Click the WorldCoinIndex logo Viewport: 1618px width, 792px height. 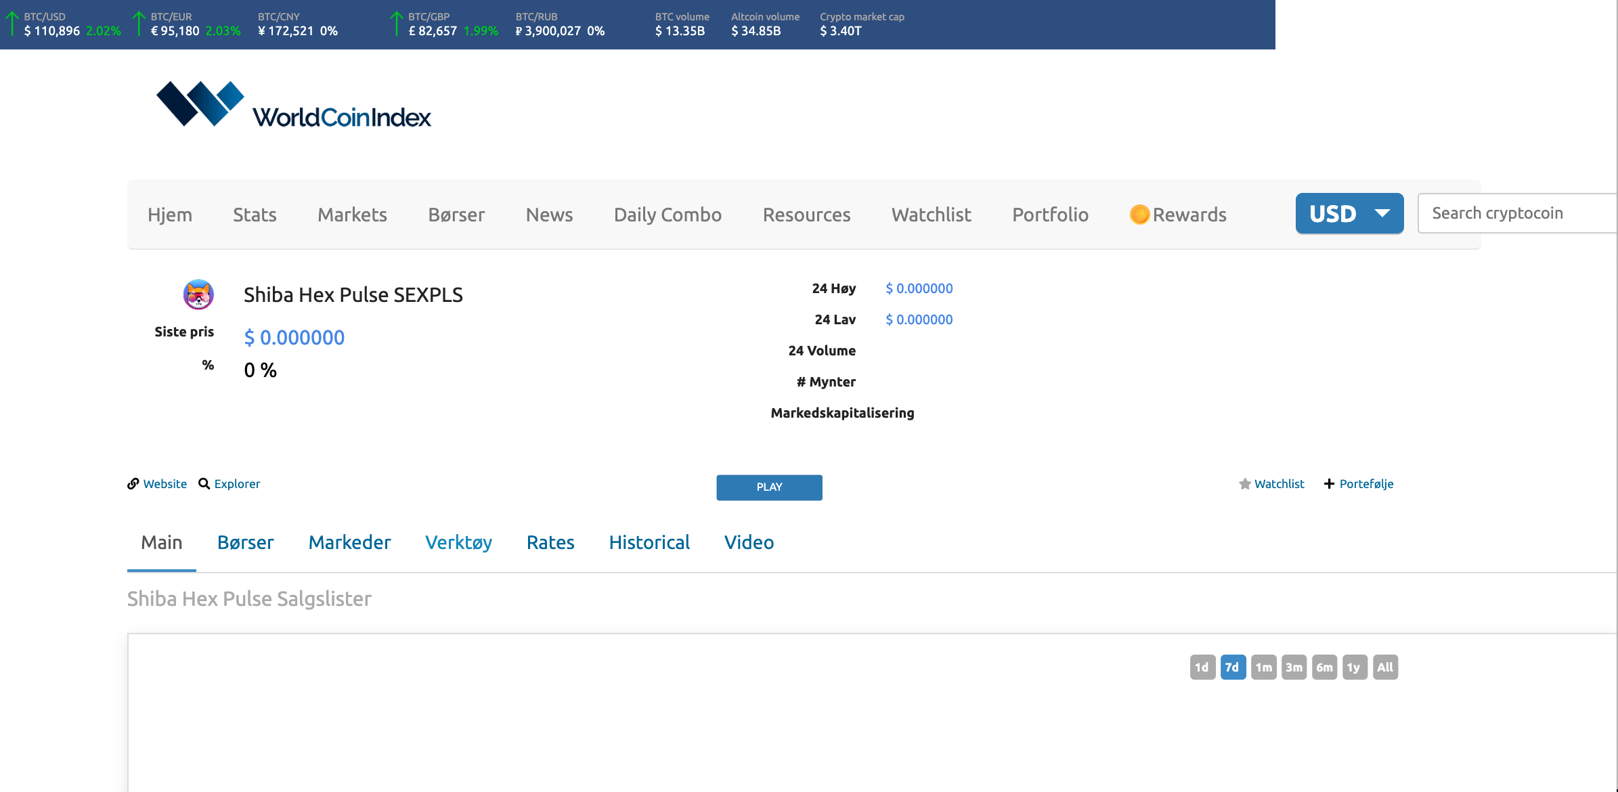[293, 106]
